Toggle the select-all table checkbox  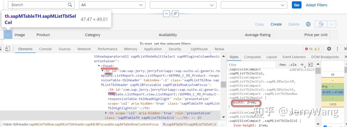8,35
